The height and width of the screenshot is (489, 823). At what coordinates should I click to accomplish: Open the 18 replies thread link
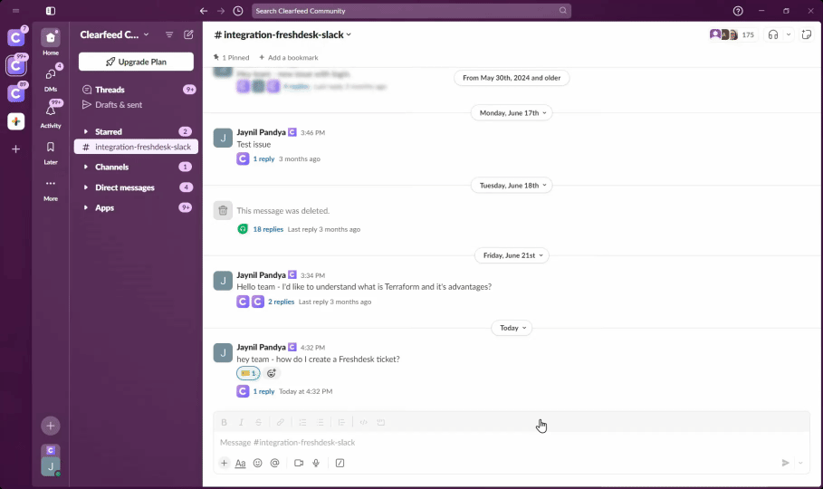(x=268, y=229)
